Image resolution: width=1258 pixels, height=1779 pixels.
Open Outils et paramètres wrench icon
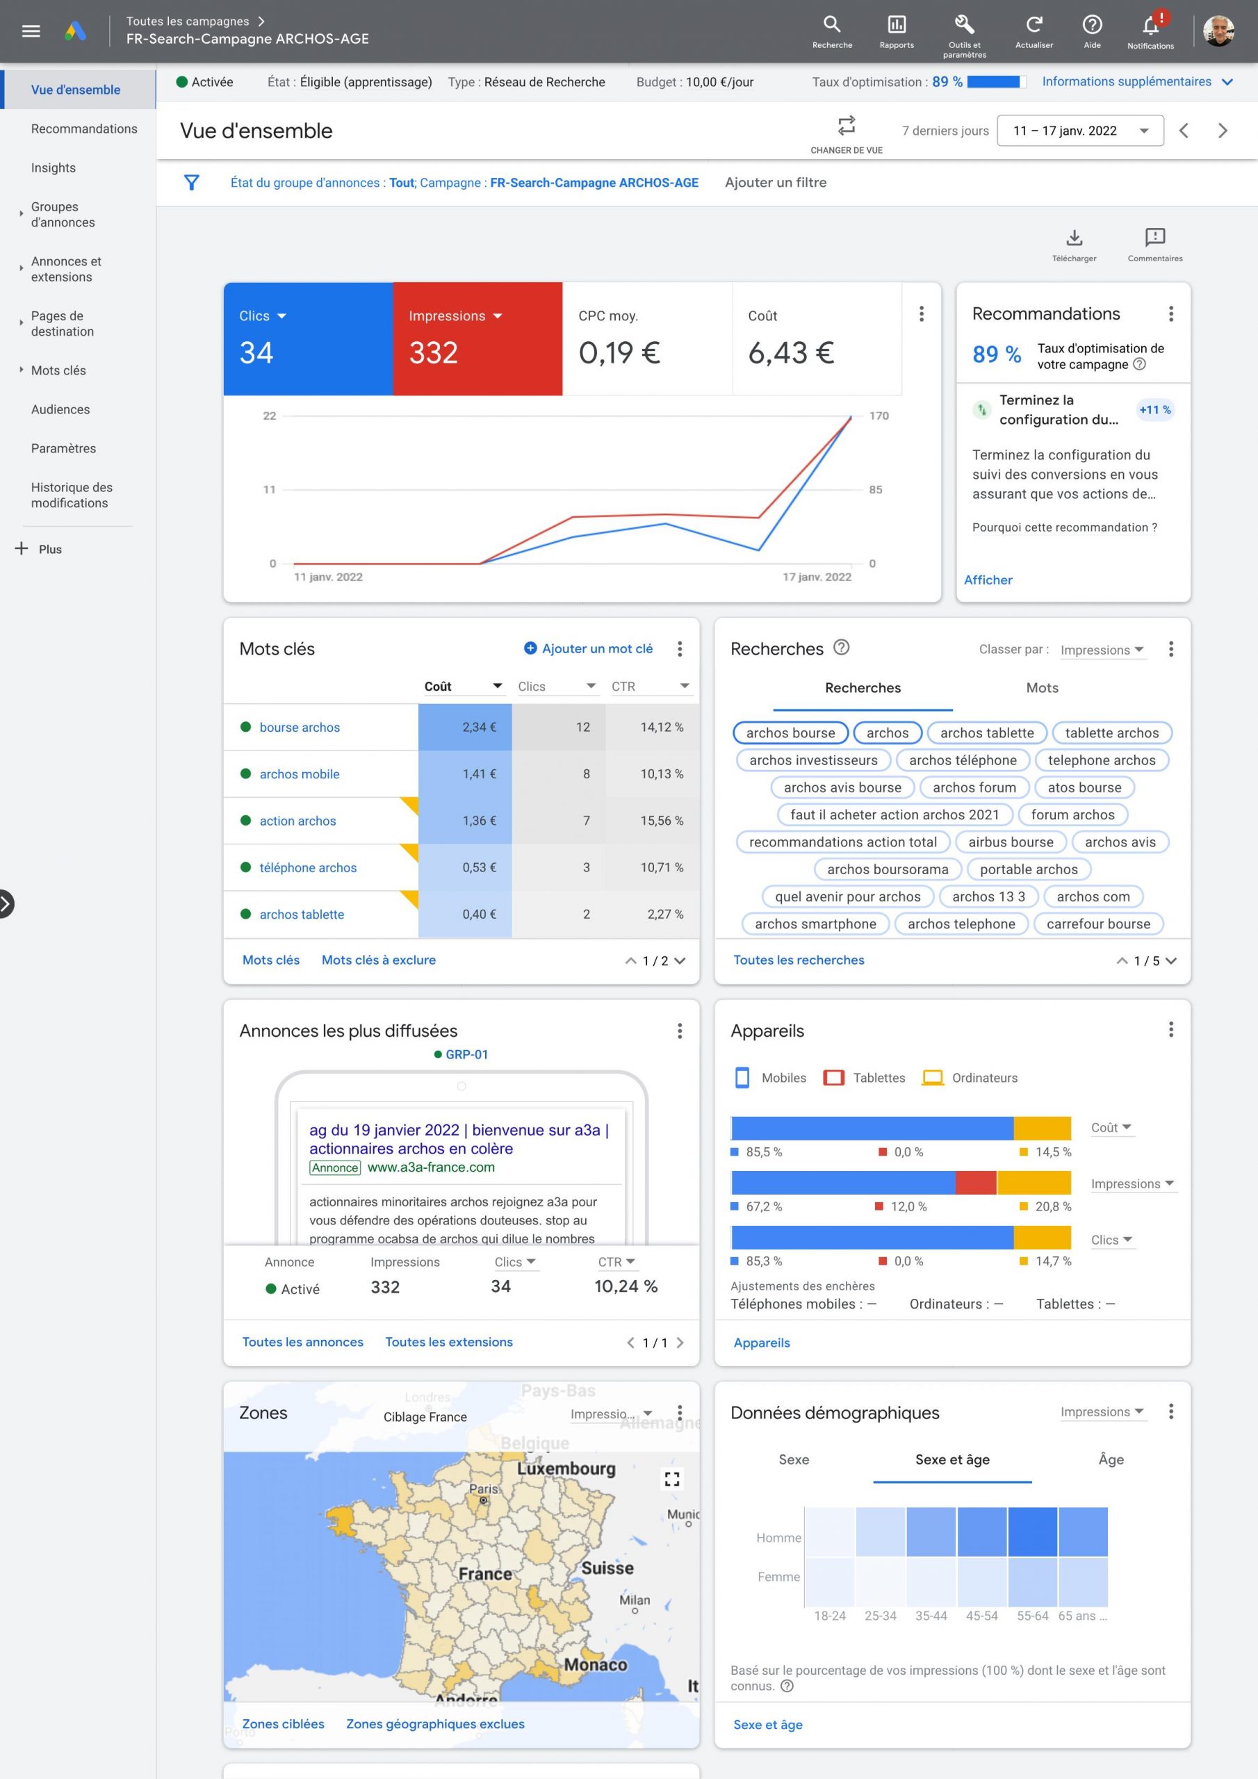coord(964,35)
